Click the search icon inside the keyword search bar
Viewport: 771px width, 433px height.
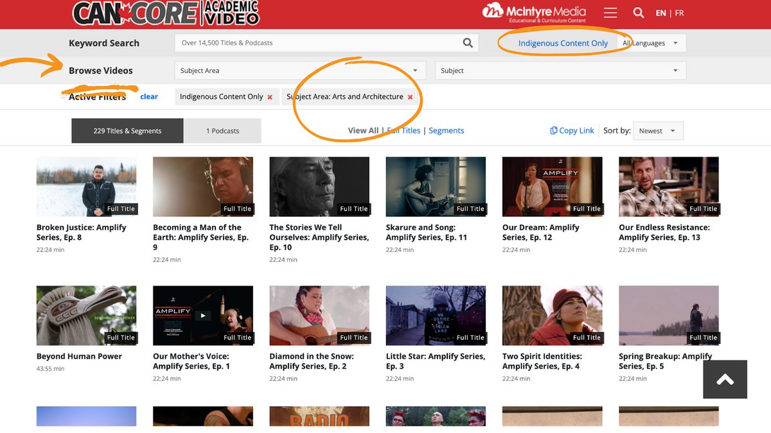tap(467, 42)
